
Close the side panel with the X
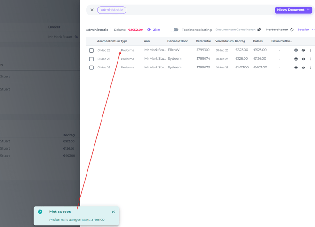92,10
